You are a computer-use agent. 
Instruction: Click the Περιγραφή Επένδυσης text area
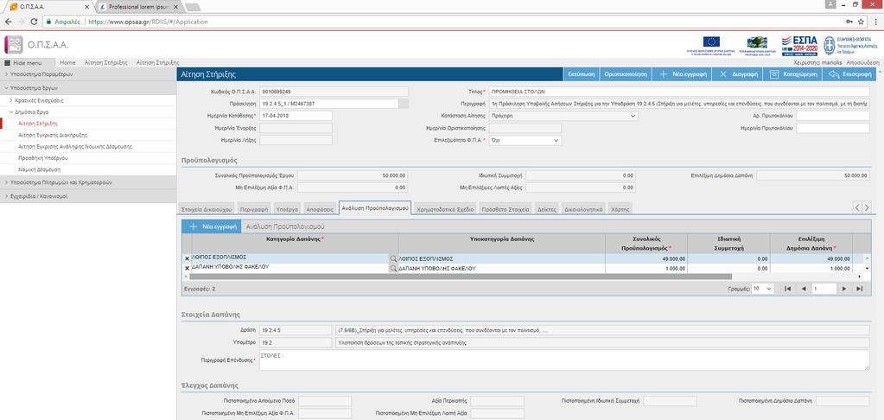pos(564,360)
